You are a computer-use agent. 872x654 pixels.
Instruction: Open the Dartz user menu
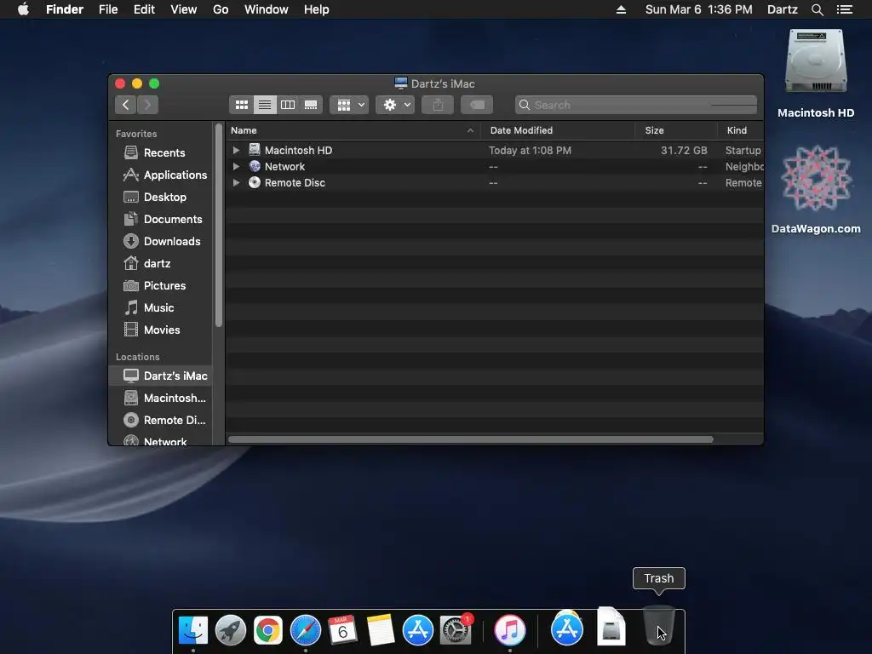tap(782, 9)
